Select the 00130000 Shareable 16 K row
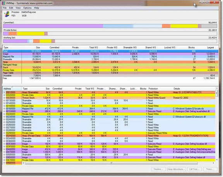 click(109, 100)
